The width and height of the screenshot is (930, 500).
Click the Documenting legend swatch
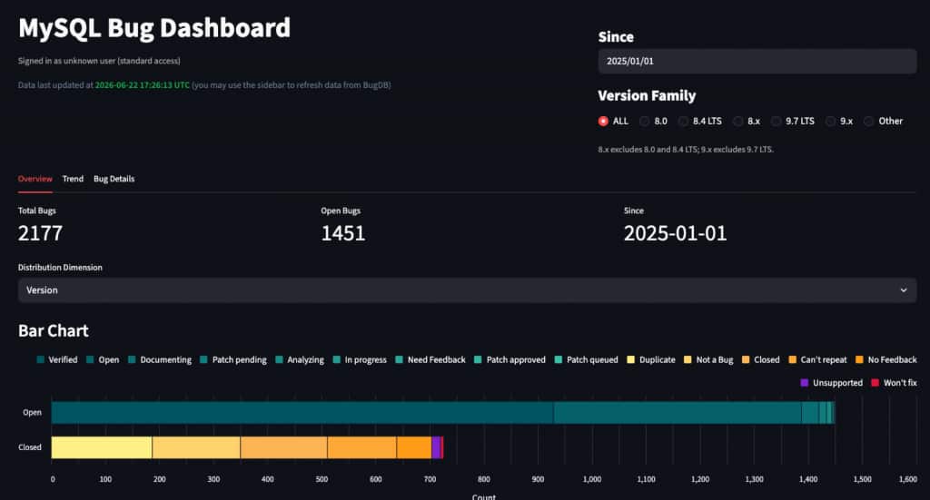[x=132, y=359]
